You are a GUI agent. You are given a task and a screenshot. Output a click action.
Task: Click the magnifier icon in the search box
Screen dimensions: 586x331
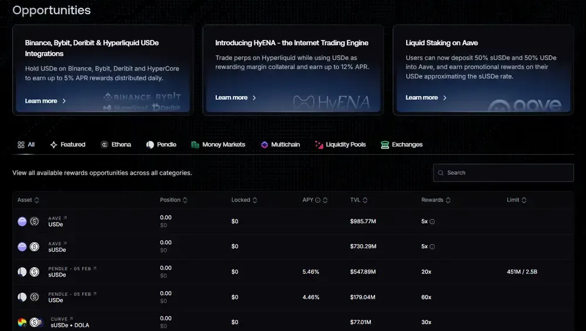pos(441,173)
